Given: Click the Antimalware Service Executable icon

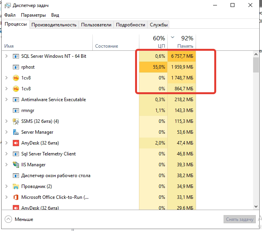Looking at the screenshot, I should pyautogui.click(x=16, y=100).
